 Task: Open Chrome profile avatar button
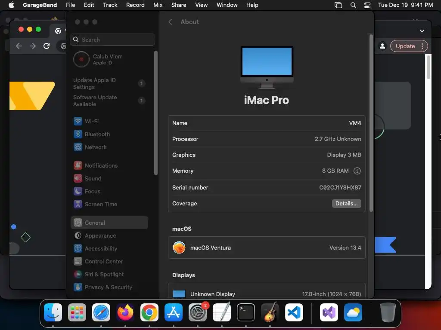382,46
